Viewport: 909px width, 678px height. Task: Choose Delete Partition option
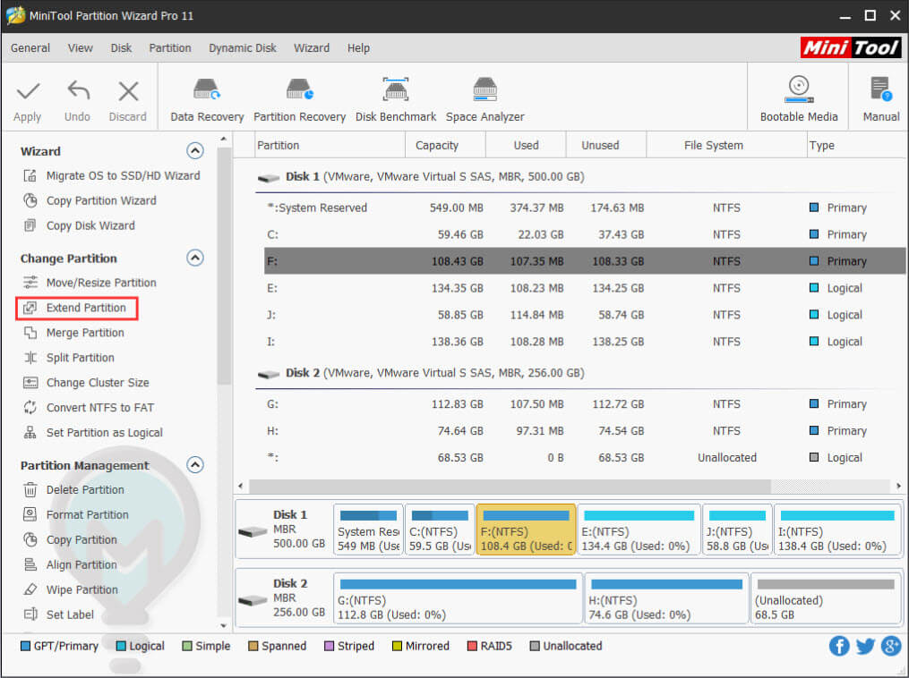[x=73, y=489]
